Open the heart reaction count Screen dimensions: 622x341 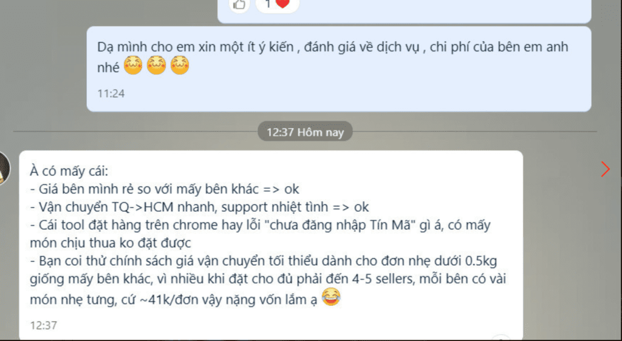(277, 4)
